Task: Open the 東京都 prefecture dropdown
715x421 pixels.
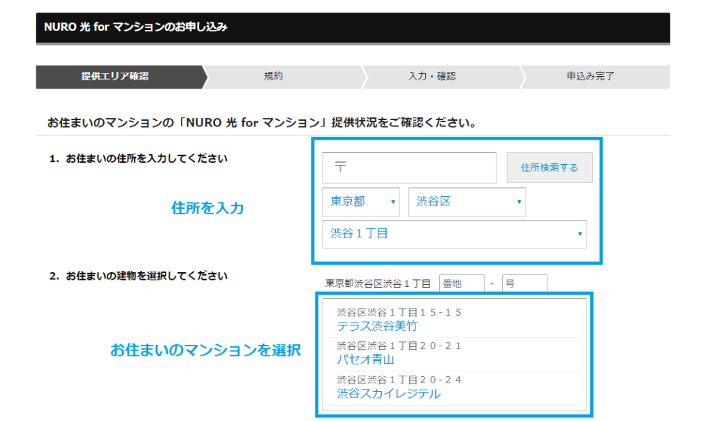Action: coord(361,202)
